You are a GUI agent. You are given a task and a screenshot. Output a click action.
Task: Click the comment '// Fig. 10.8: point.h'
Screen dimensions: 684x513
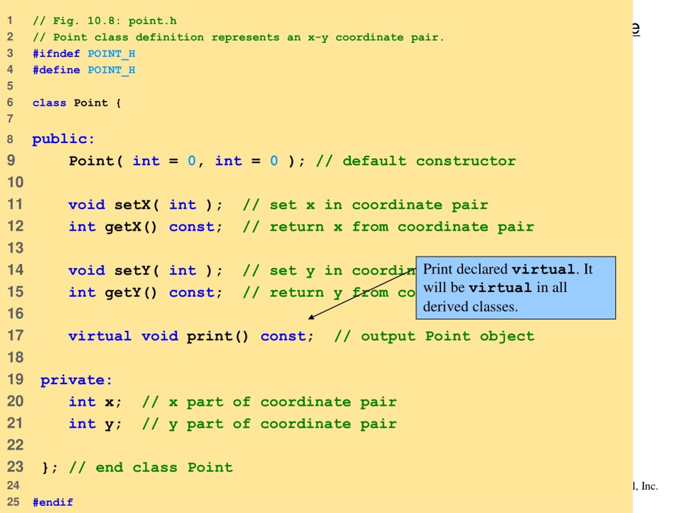point(105,21)
